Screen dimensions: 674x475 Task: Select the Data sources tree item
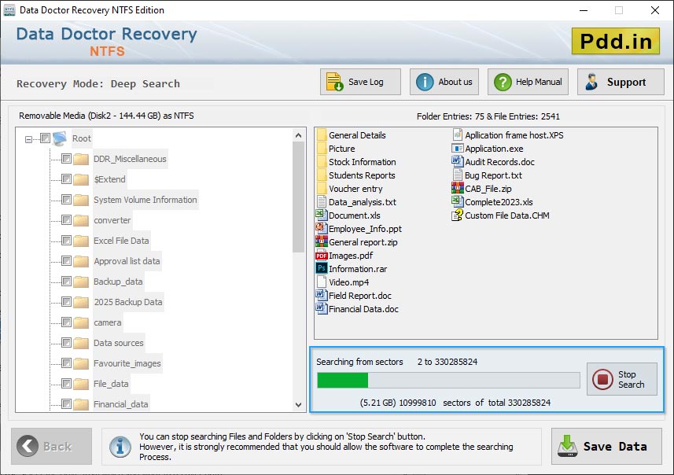pos(119,343)
